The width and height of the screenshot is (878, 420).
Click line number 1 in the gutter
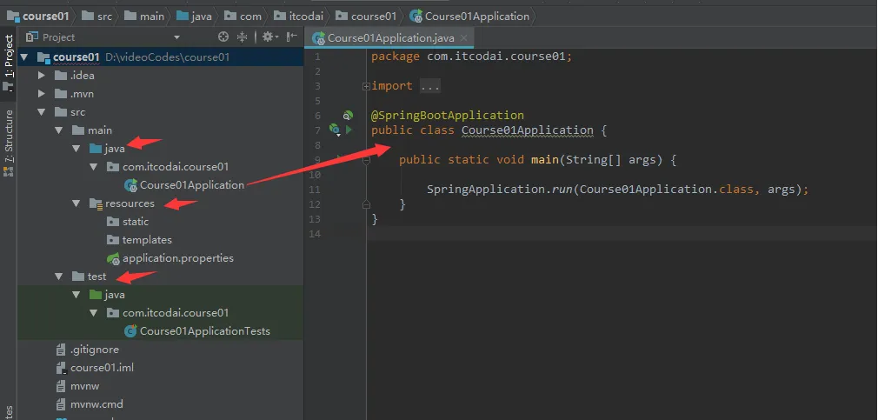[317, 57]
